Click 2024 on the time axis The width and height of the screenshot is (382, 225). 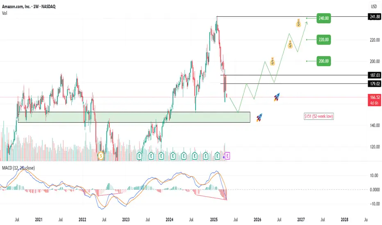point(170,220)
